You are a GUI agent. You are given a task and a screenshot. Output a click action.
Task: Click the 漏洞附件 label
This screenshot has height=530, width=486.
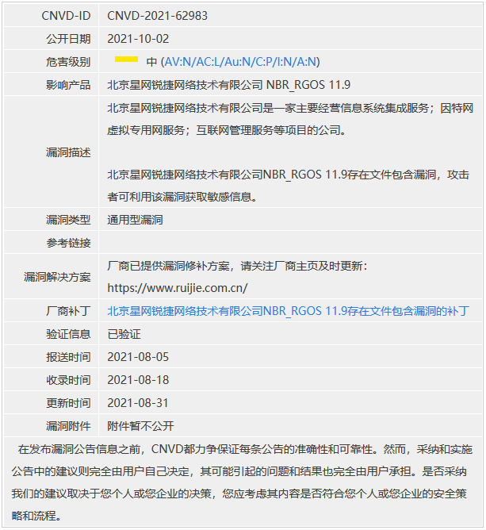[68, 426]
